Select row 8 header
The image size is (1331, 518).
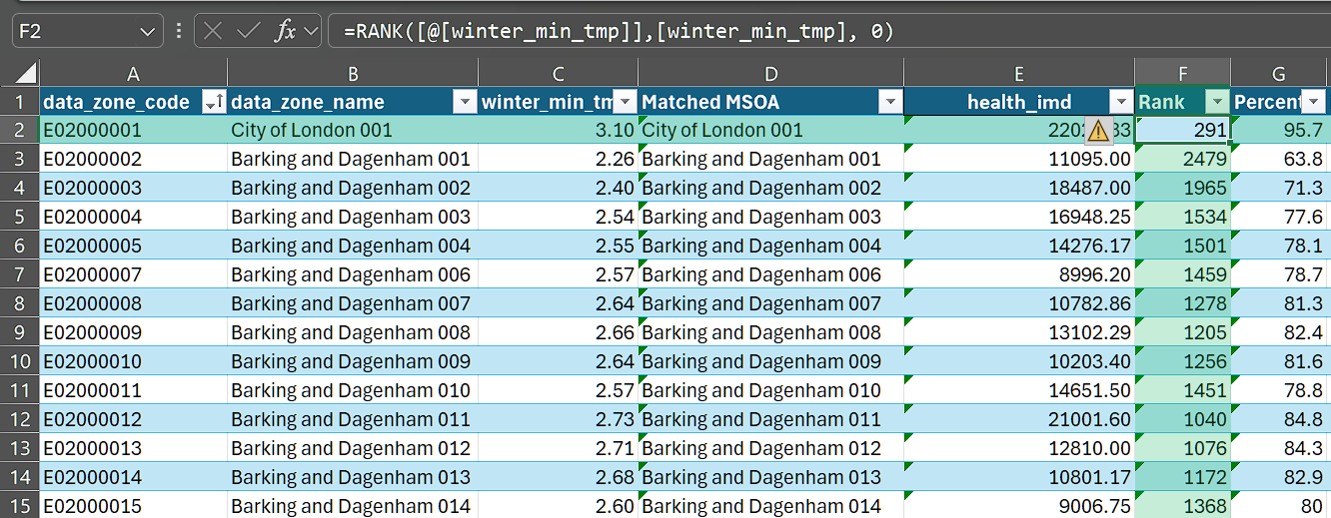point(20,303)
